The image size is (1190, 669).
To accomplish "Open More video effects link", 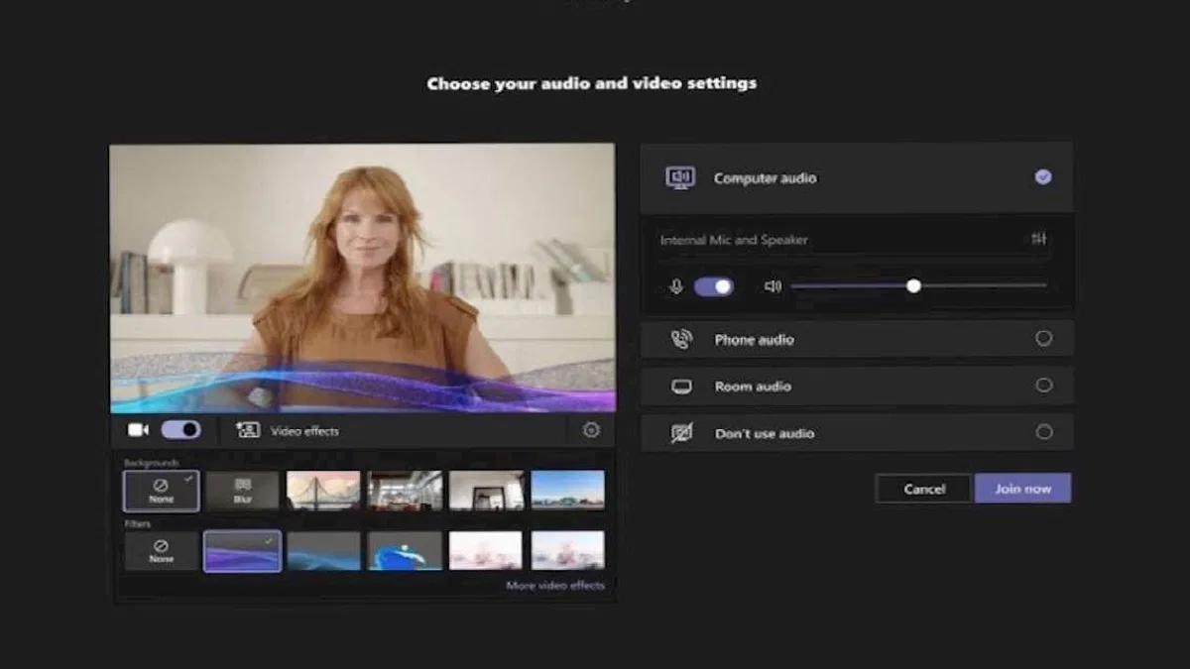I will click(555, 586).
